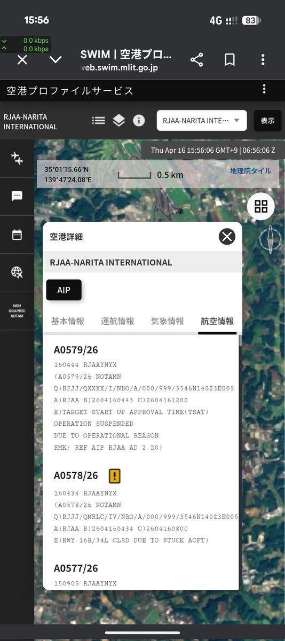Image resolution: width=285 pixels, height=641 pixels.
Task: Open the aircraft flights sidebar icon
Action: 17,158
